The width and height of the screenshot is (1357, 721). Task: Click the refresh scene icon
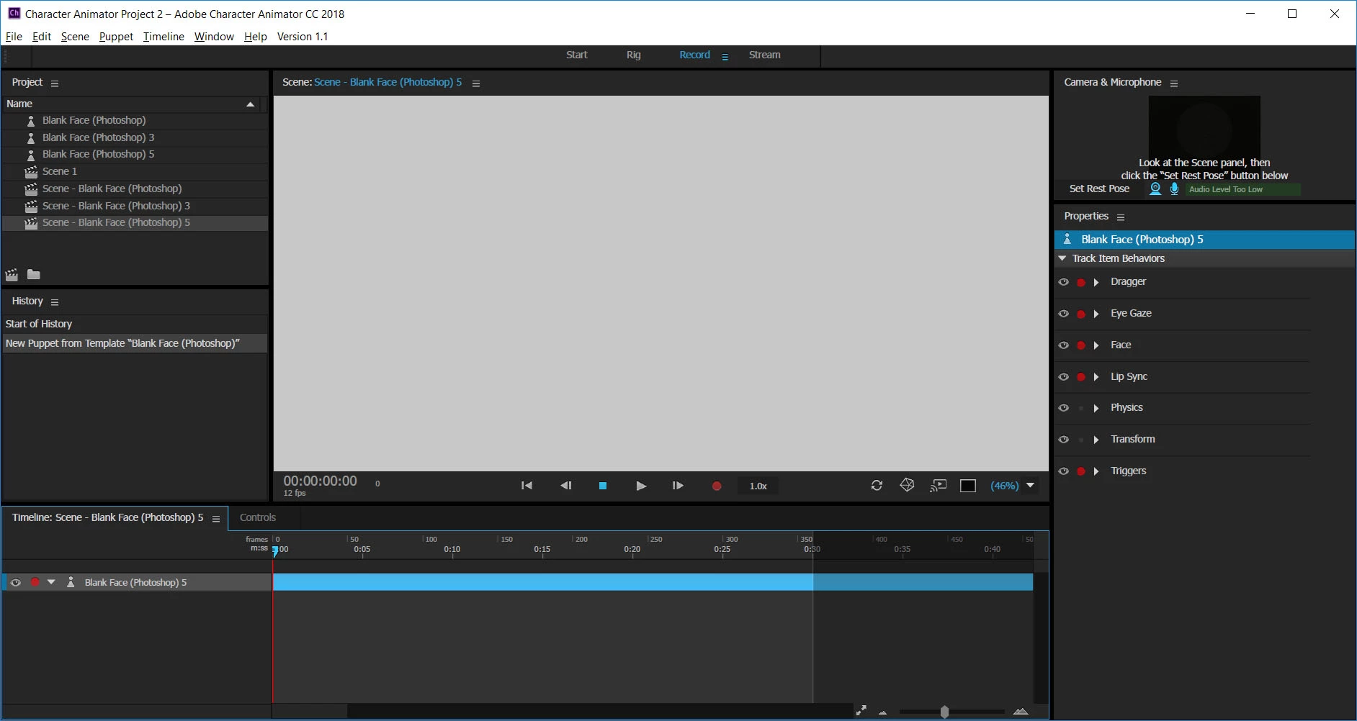[x=877, y=486]
